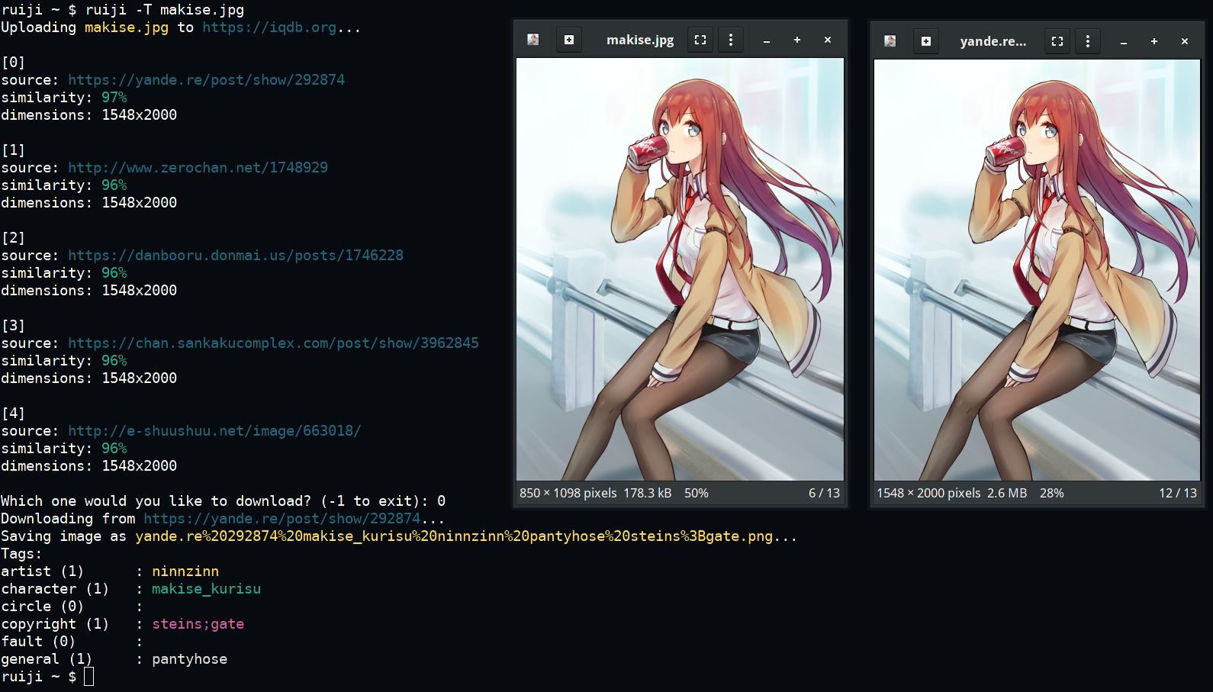Click '178.3 kB' file size text
Screen dimensions: 1213x692
click(x=648, y=493)
